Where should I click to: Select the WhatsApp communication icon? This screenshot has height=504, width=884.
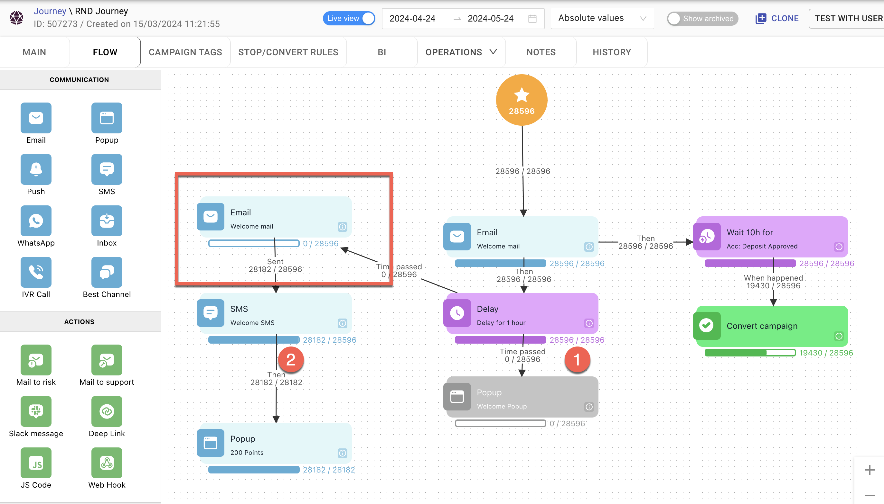pyautogui.click(x=36, y=221)
